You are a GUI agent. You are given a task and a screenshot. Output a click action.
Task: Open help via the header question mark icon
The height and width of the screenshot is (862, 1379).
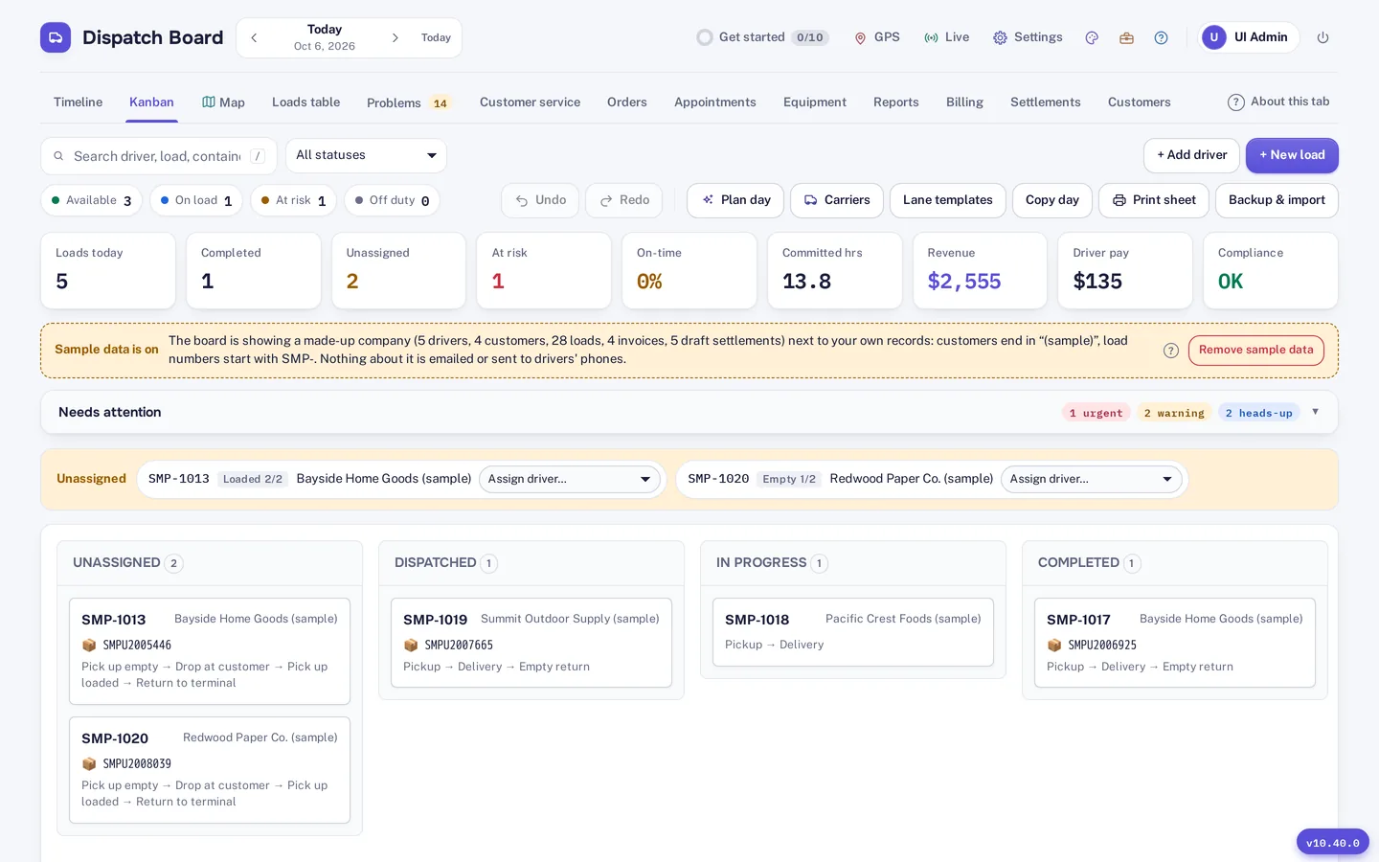[x=1161, y=37]
